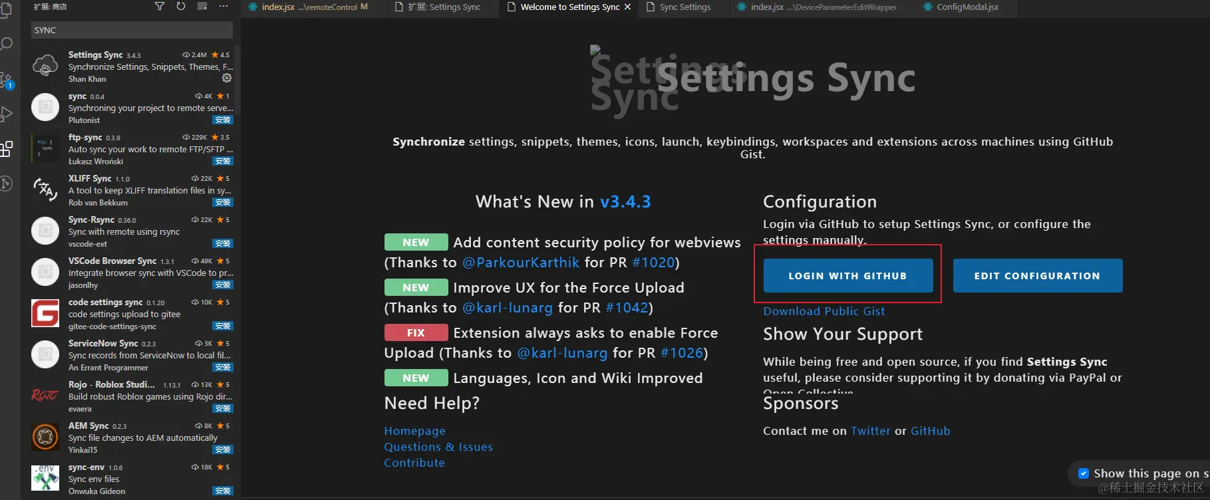Select XLIFF Sync translation icon

tap(45, 189)
